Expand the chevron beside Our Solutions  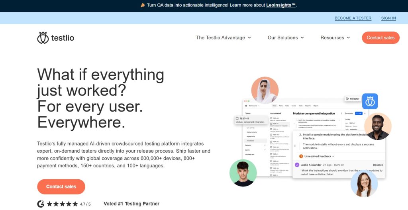302,37
